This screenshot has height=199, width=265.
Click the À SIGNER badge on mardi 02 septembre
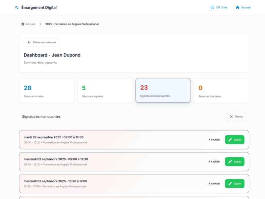pos(214,140)
